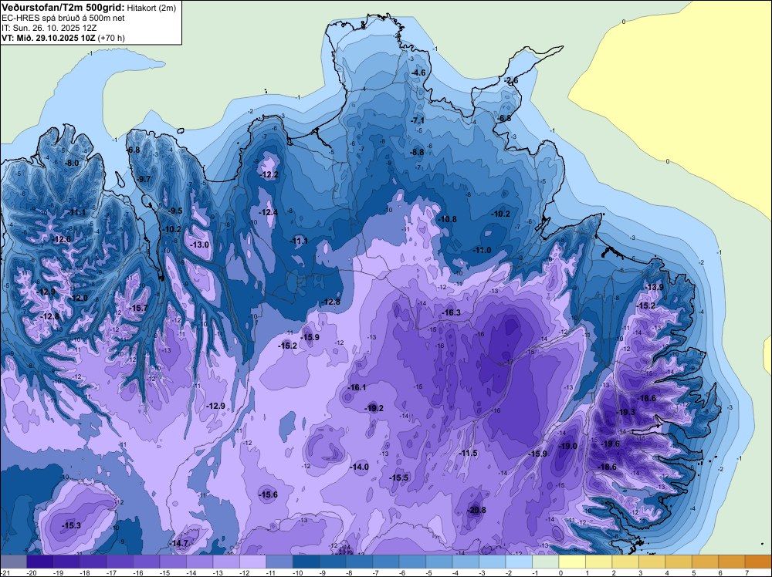Click the -12.0 temperature value
The width and height of the screenshot is (772, 577).
pos(78,298)
